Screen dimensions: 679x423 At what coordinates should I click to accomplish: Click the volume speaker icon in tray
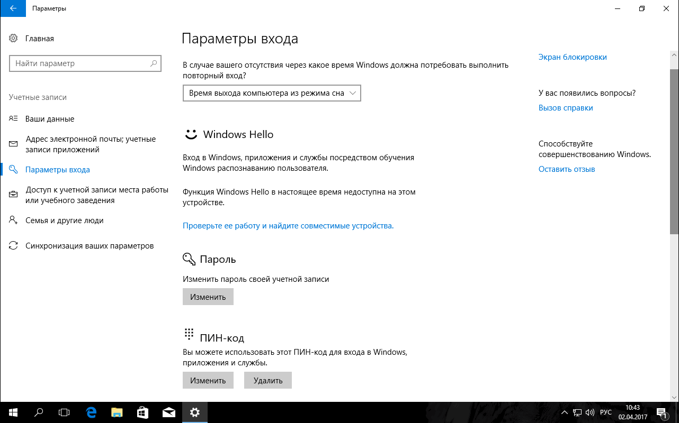tap(591, 412)
